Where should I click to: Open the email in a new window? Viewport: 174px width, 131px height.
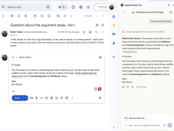103,25
